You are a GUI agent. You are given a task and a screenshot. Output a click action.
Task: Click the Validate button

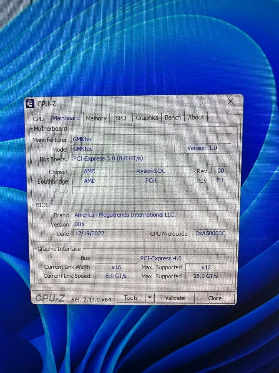tap(175, 298)
